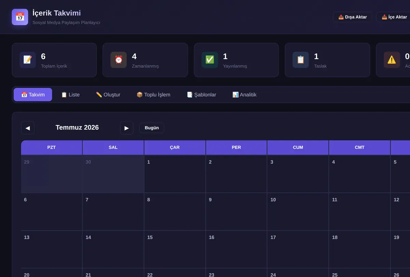Click the Toplam İçerik label
This screenshot has width=410, height=277.
[x=54, y=66]
